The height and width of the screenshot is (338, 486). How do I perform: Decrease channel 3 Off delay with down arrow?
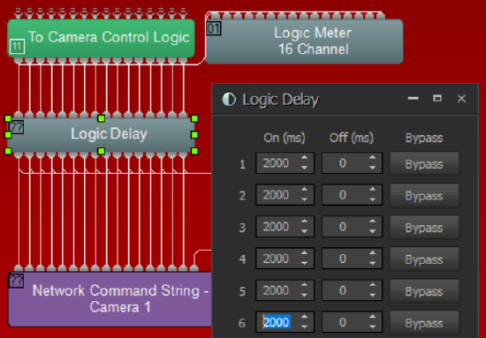point(372,231)
